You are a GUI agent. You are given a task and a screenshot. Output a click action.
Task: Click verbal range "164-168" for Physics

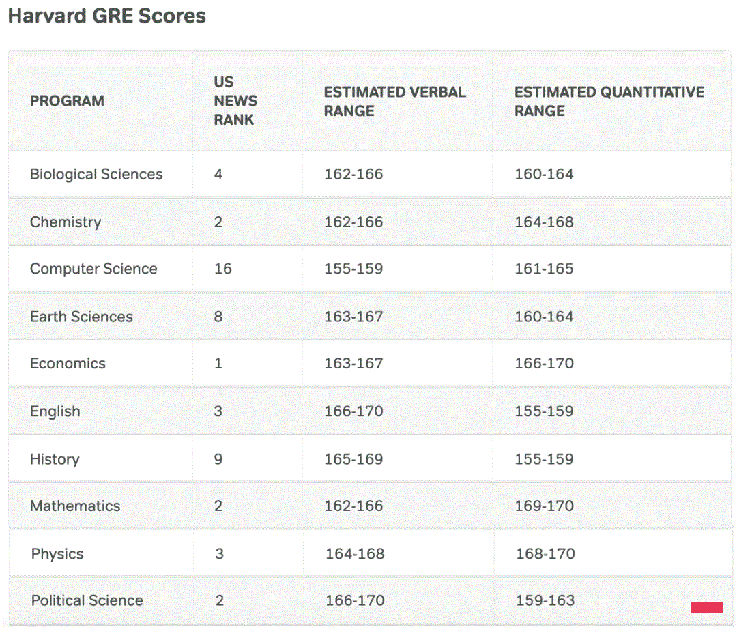[x=355, y=554]
